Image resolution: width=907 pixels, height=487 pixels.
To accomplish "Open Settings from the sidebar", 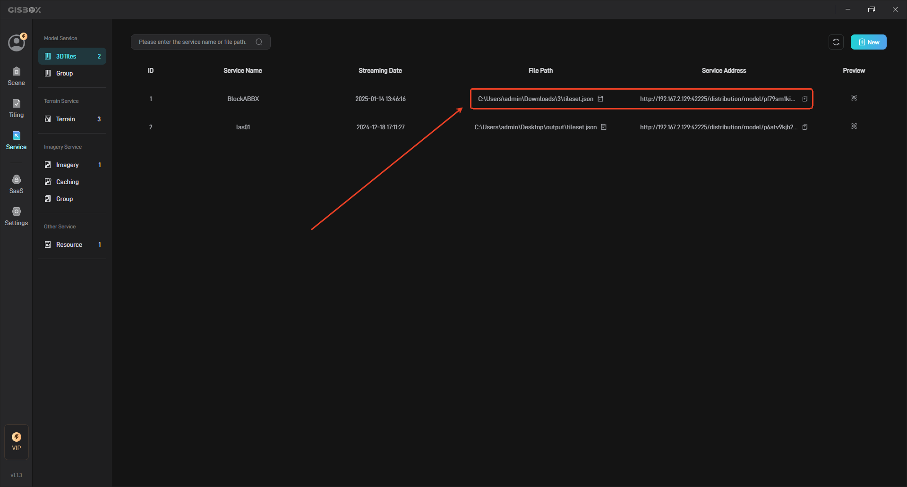I will coord(16,217).
